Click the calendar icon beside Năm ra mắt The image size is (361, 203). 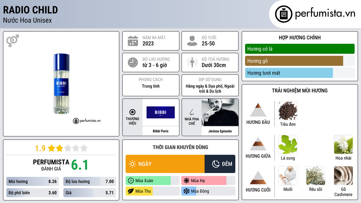[133, 41]
